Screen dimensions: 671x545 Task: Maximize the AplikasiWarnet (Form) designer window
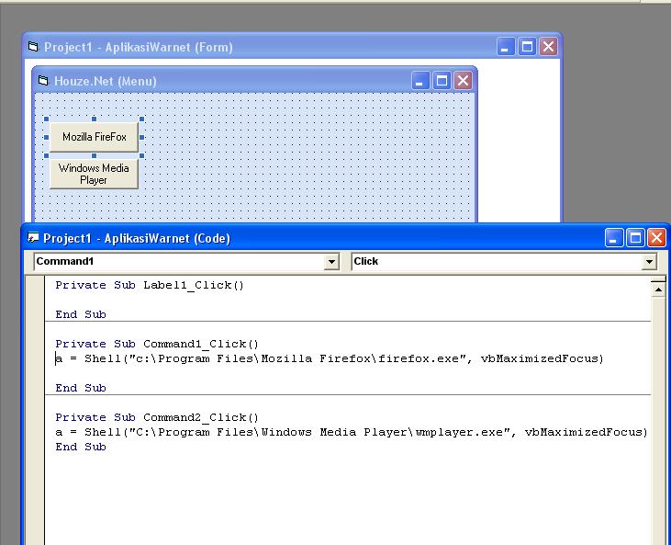(x=527, y=47)
